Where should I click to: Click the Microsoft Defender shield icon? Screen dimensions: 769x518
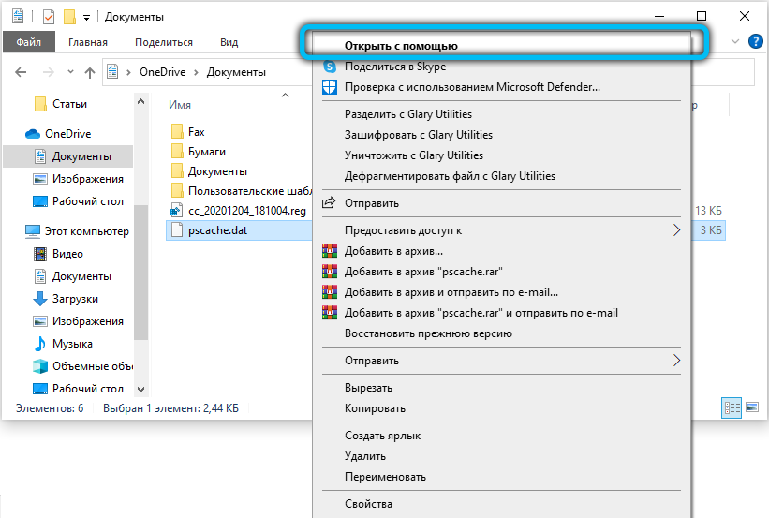coord(329,87)
